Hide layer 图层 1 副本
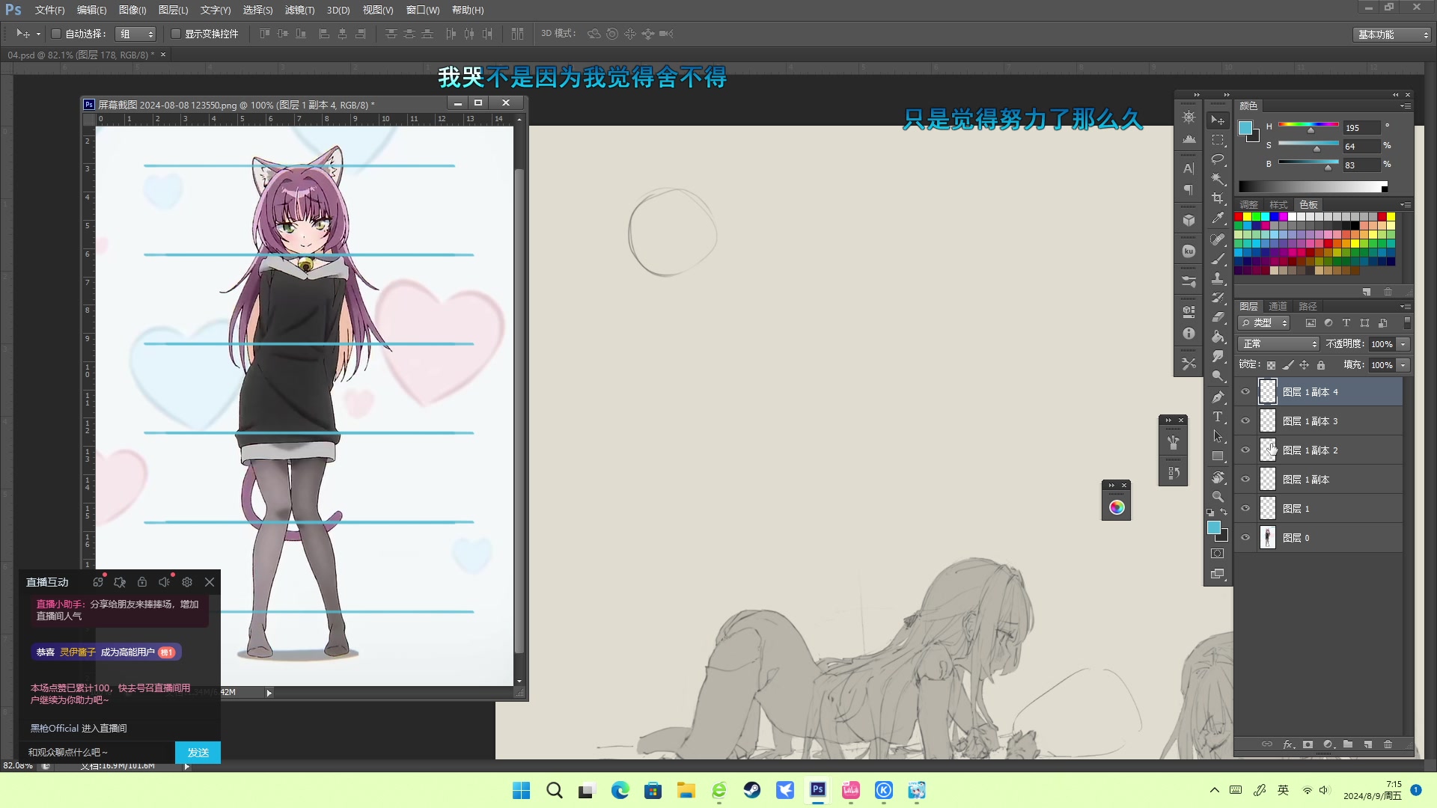The image size is (1437, 808). coord(1245,479)
